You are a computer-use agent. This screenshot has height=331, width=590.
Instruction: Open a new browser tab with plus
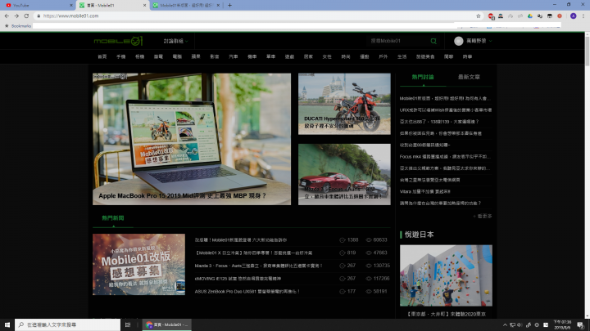tap(229, 5)
